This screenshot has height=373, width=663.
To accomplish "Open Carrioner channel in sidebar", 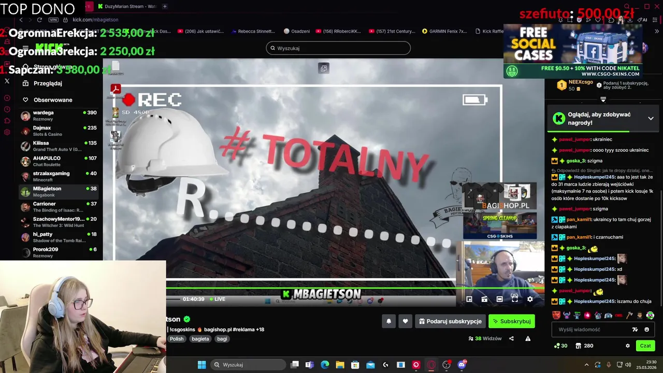I will 59,207.
